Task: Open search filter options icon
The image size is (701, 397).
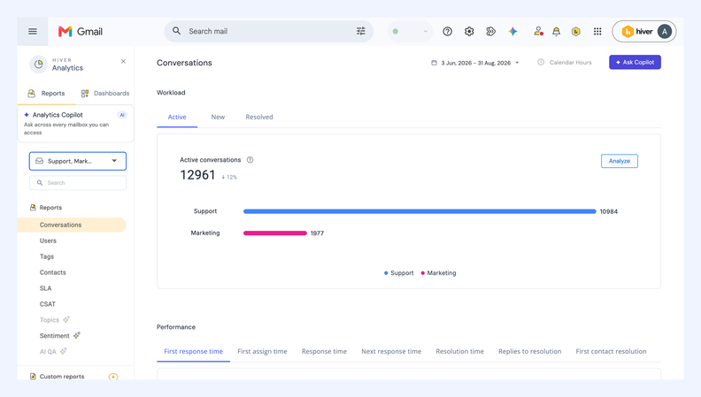Action: click(x=361, y=31)
